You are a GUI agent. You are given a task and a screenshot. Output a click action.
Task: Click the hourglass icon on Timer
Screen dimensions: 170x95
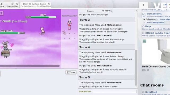click(x=68, y=72)
